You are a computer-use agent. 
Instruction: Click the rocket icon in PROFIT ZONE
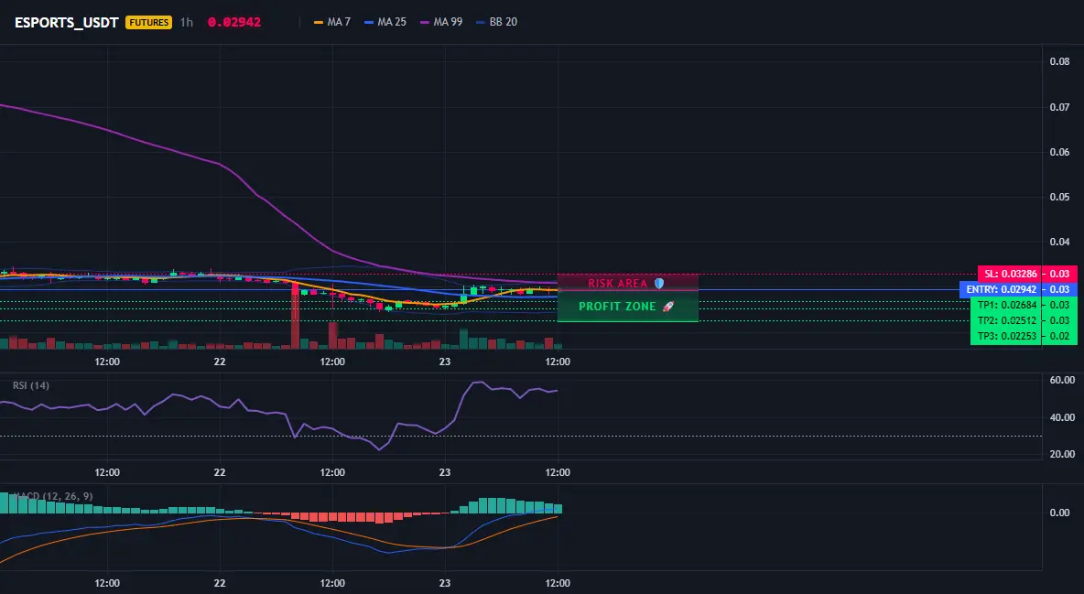point(667,307)
